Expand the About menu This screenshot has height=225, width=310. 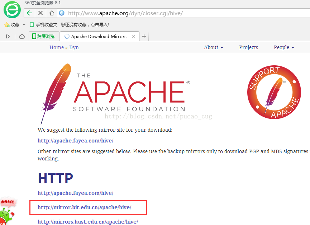[214, 47]
